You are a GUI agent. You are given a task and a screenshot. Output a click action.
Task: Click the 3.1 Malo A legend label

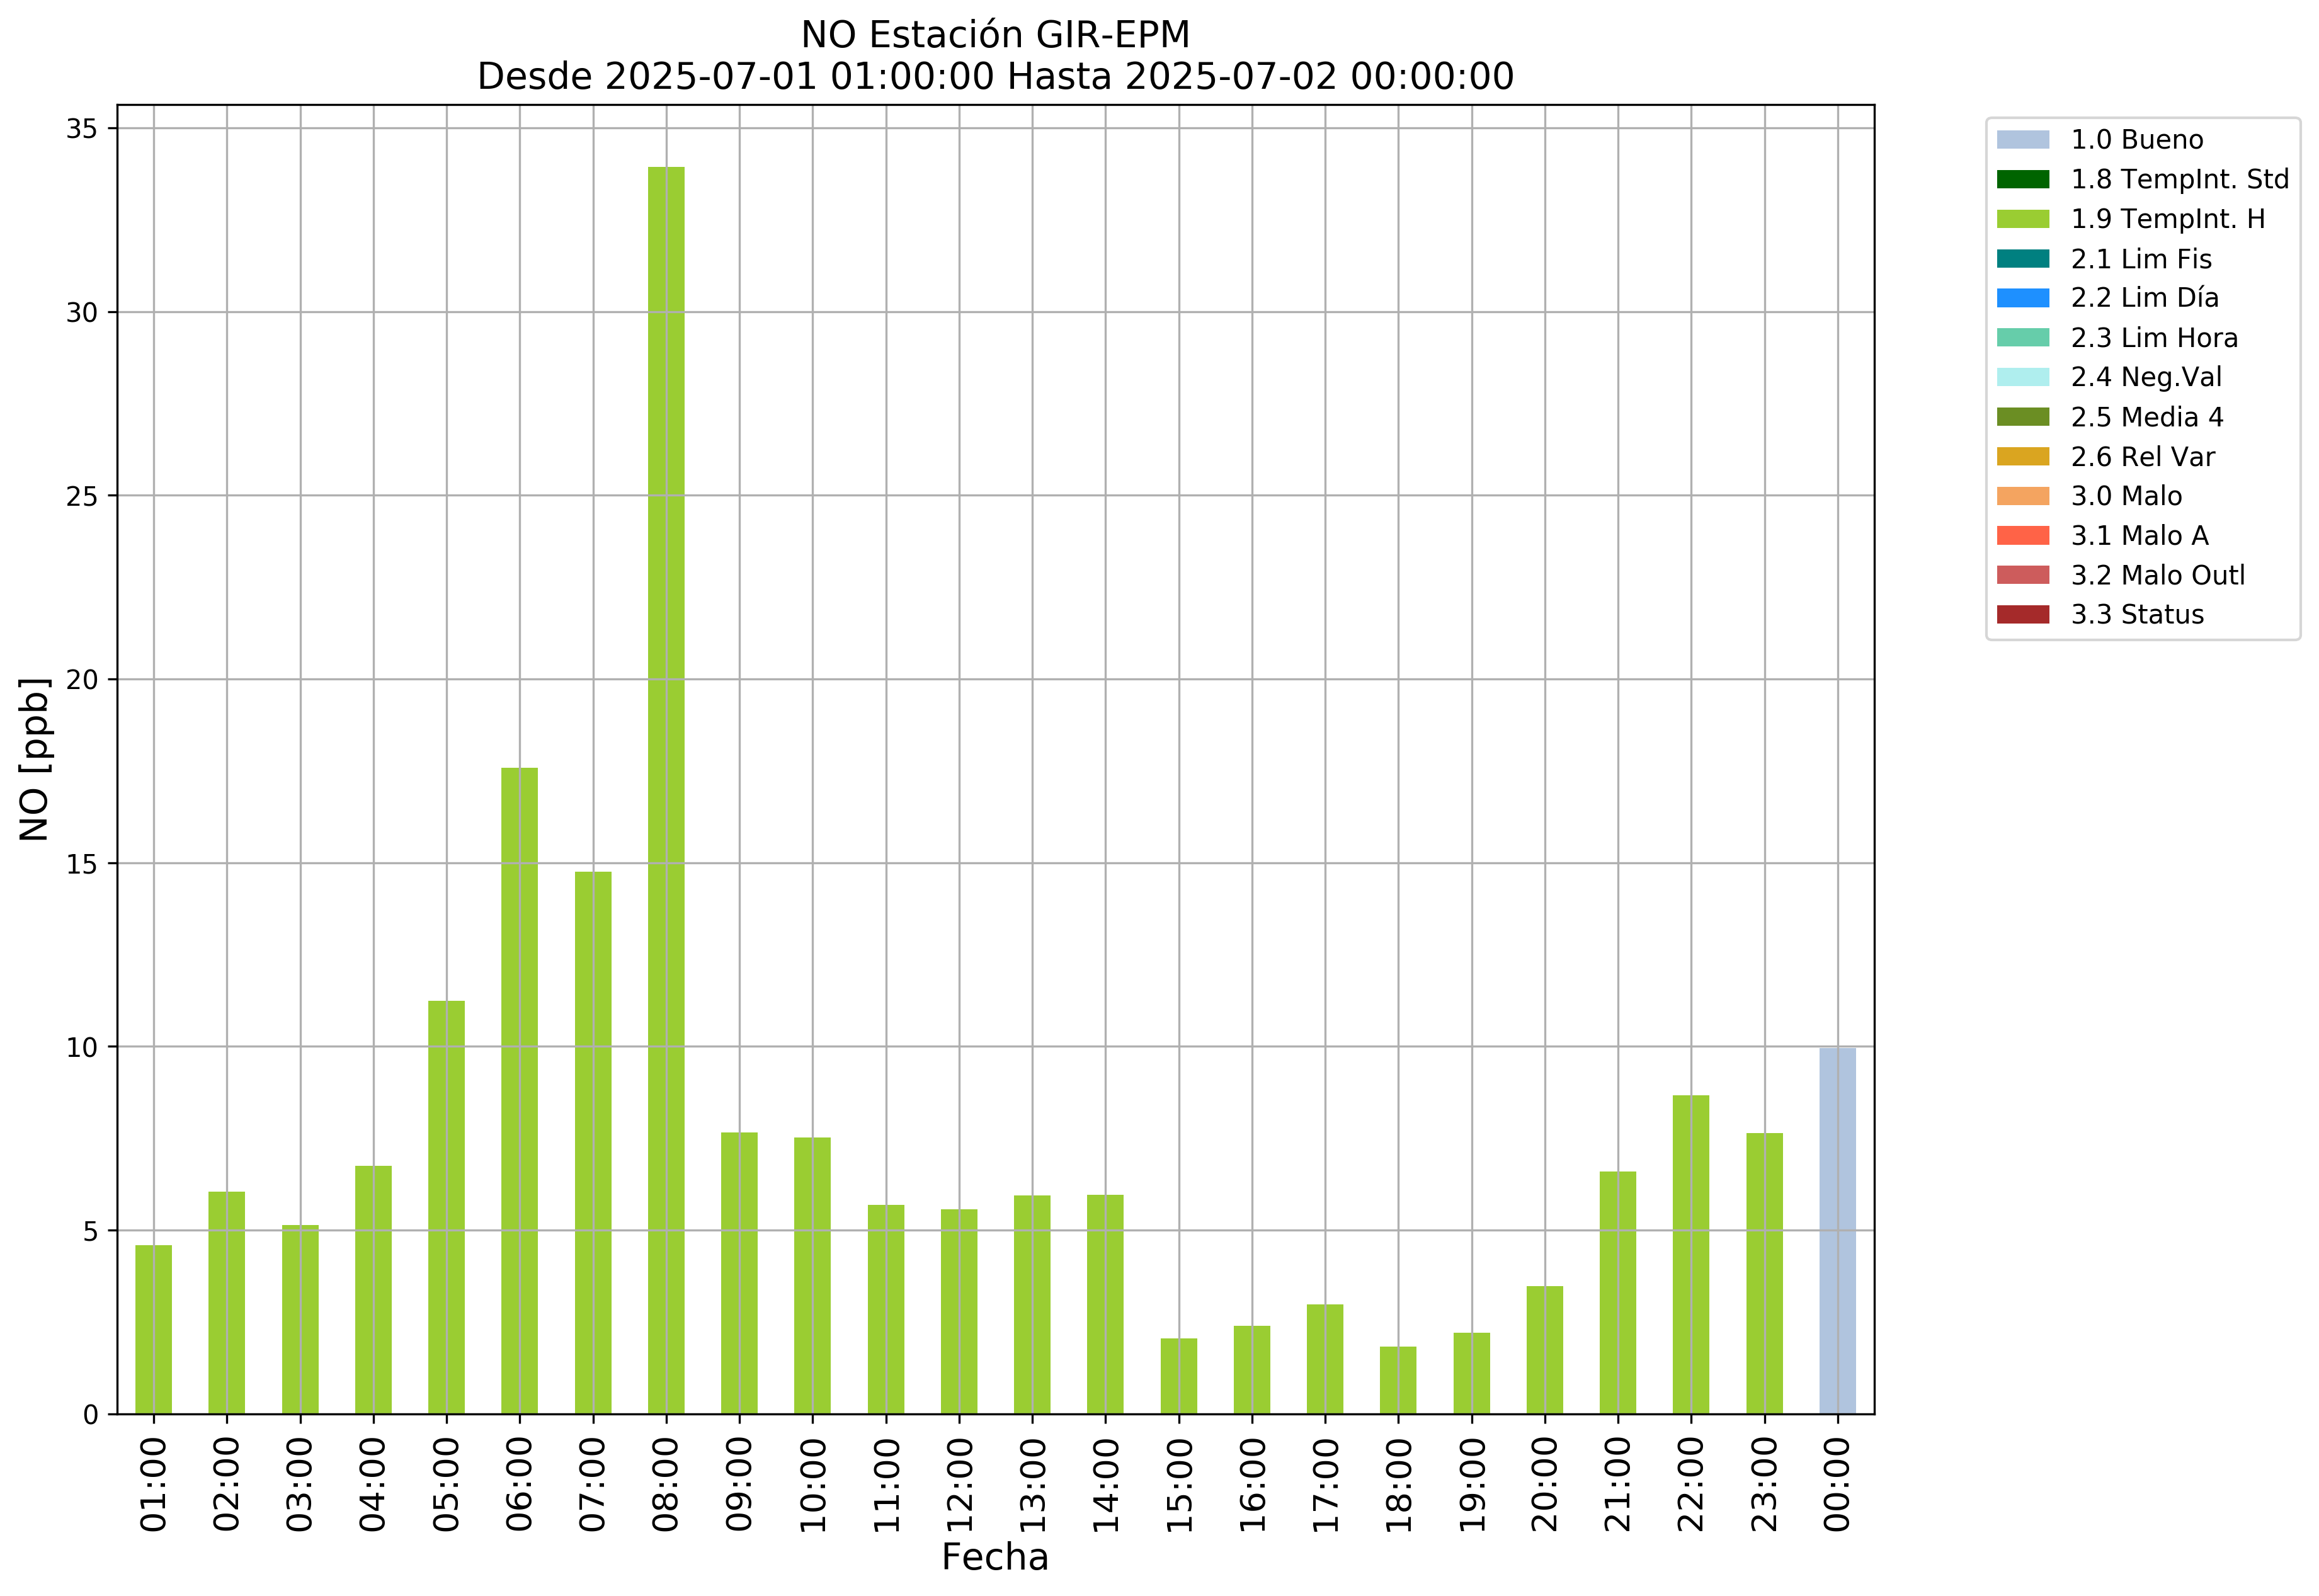pyautogui.click(x=2139, y=536)
